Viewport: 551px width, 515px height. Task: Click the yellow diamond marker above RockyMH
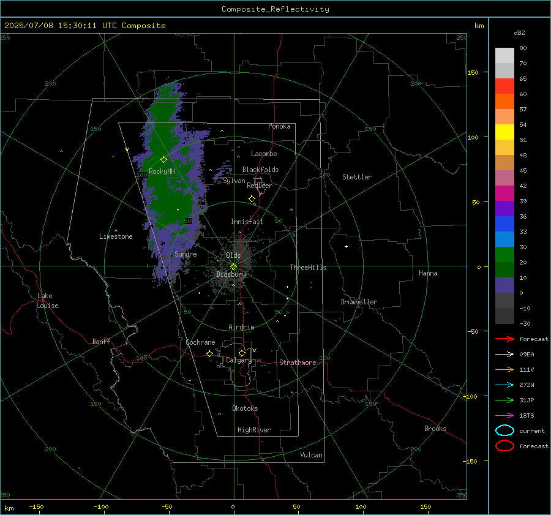(x=163, y=160)
